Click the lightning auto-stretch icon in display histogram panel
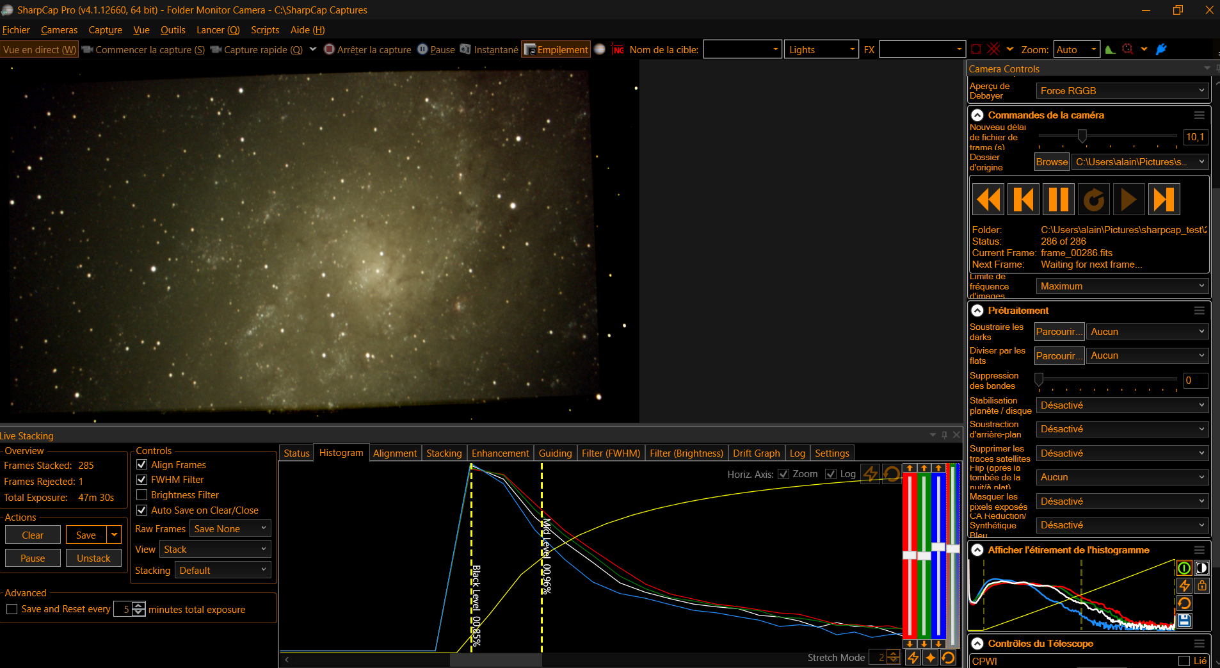Image resolution: width=1220 pixels, height=668 pixels. click(x=1184, y=585)
